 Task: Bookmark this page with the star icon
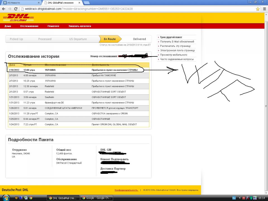click(258, 9)
